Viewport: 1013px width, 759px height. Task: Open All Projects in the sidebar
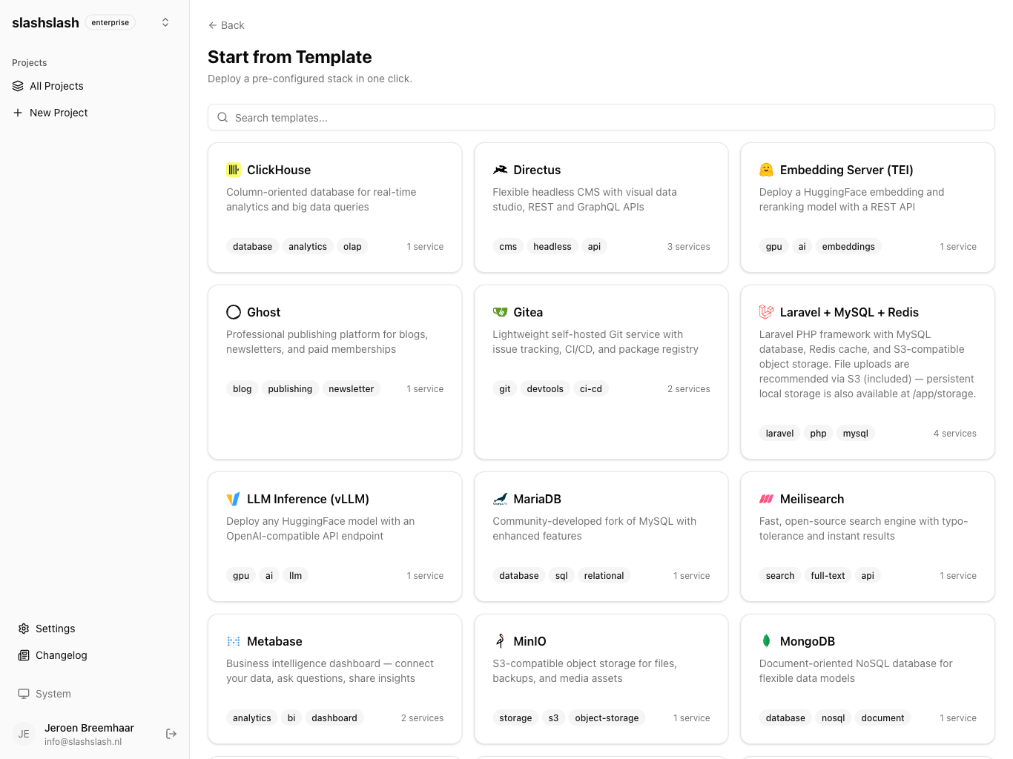coord(56,86)
